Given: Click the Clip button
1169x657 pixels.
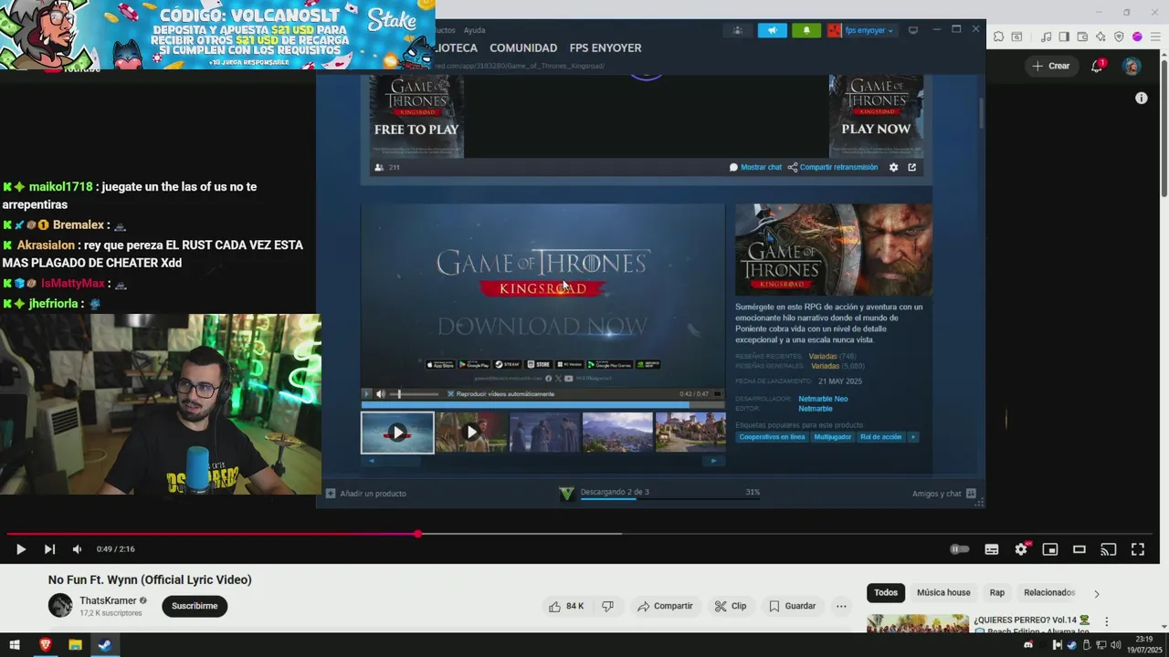Looking at the screenshot, I should pos(731,606).
